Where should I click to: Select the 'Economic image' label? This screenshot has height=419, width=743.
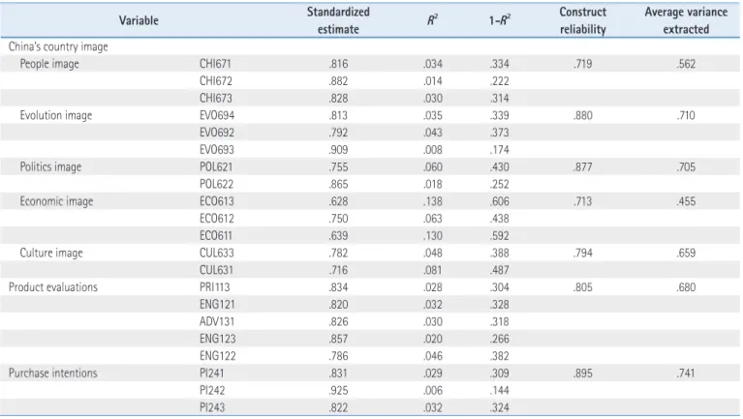pos(56,201)
